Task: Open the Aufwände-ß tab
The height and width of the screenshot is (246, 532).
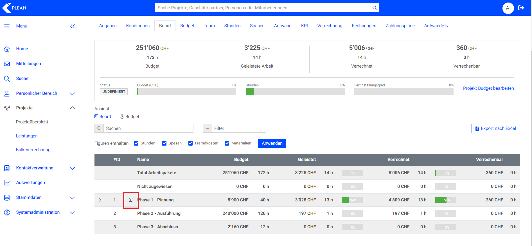Action: pos(436,26)
